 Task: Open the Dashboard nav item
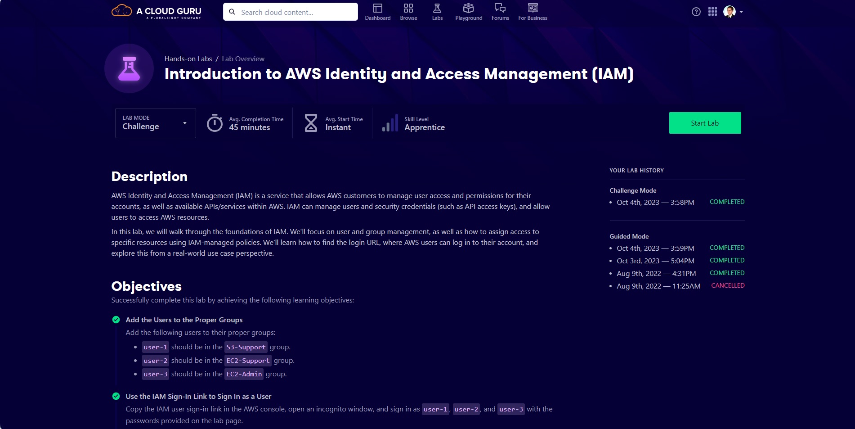pos(378,12)
